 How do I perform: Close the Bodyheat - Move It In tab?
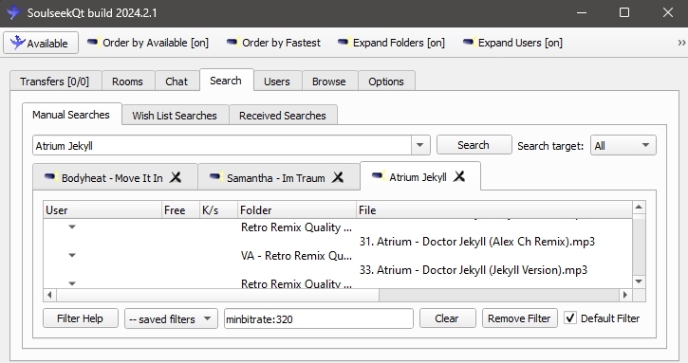coord(176,177)
